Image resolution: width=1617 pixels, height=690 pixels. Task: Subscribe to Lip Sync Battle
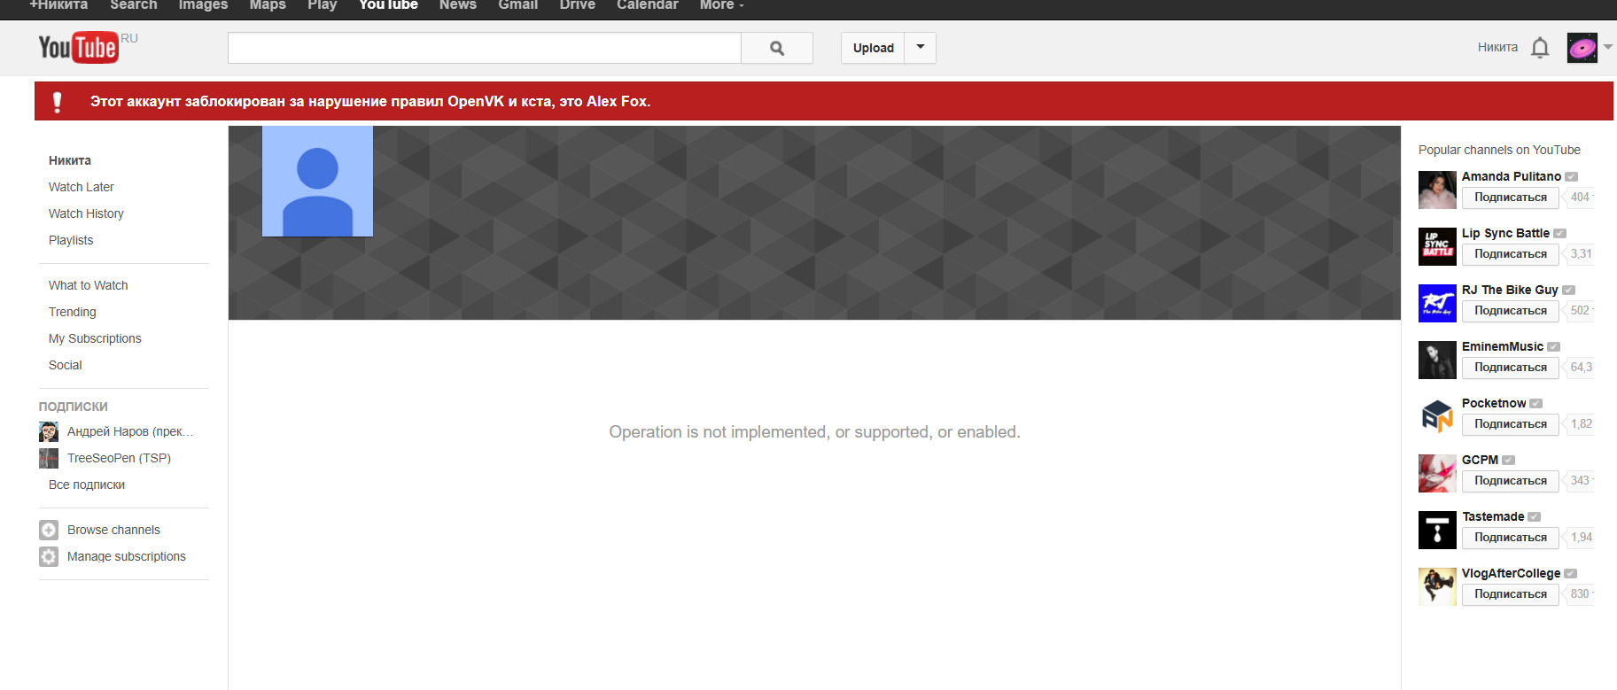(x=1511, y=254)
